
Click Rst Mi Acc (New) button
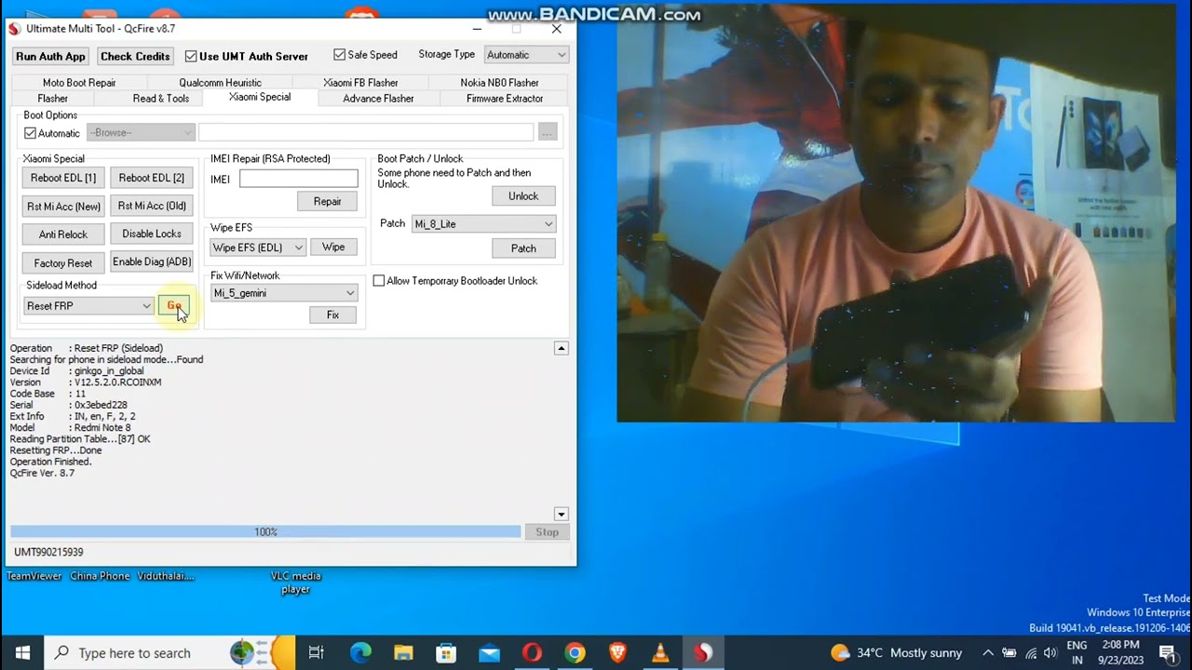click(x=63, y=207)
